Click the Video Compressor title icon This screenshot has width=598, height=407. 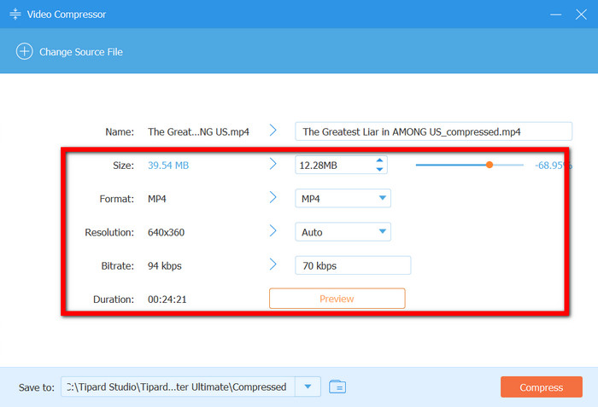(x=15, y=15)
